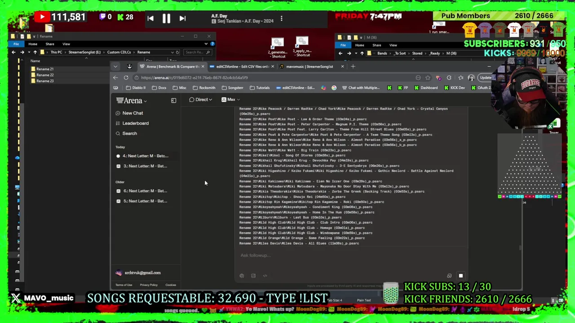Image resolution: width=575 pixels, height=323 pixels.
Task: Close the editCSVonline browser tab
Action: (x=272, y=66)
